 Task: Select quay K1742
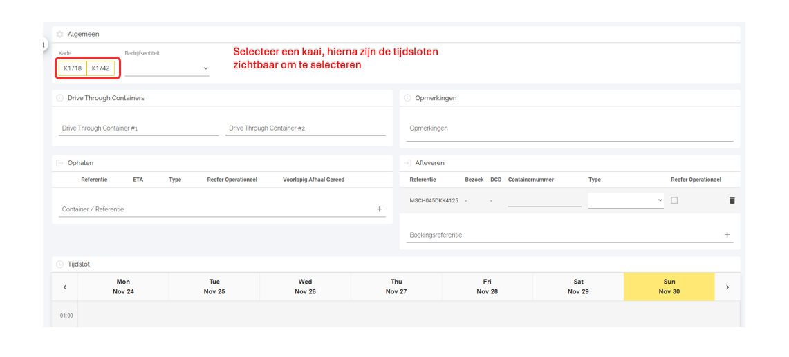click(x=101, y=68)
